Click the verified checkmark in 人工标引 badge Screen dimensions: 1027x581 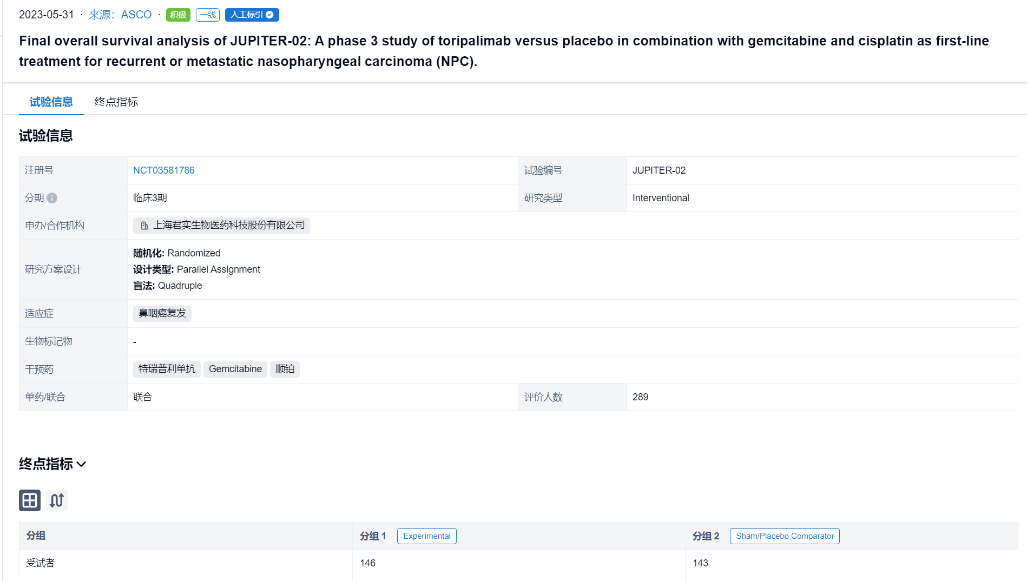coord(269,15)
